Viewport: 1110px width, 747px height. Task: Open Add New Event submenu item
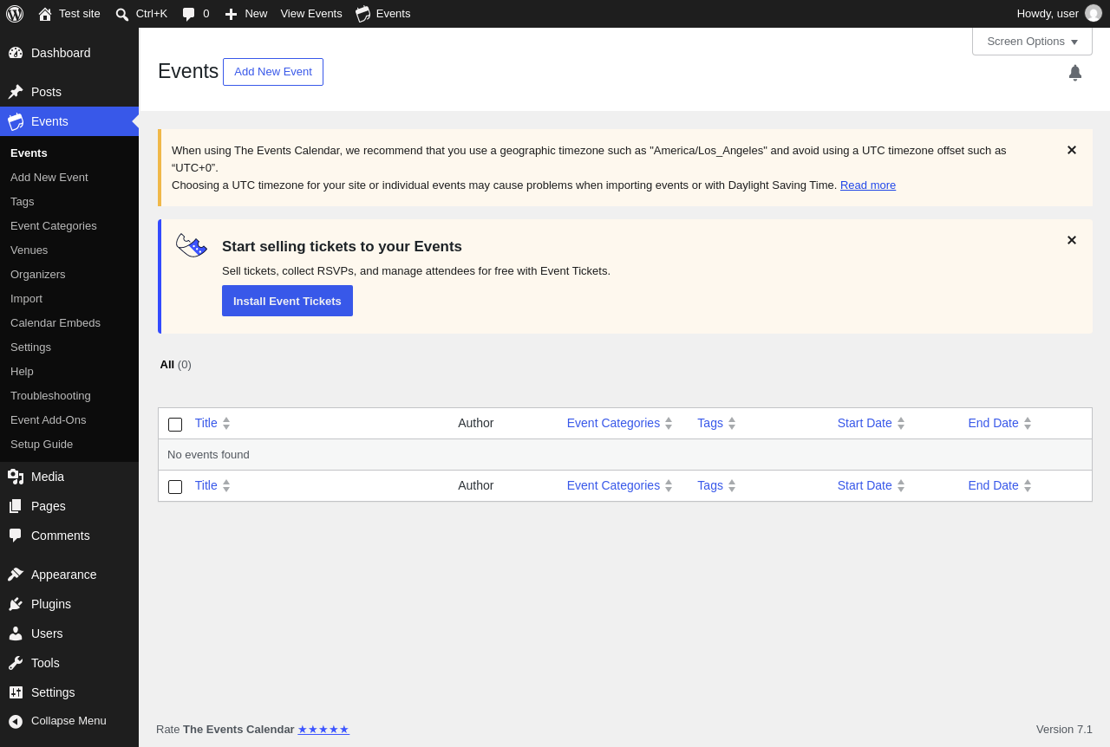(x=49, y=177)
